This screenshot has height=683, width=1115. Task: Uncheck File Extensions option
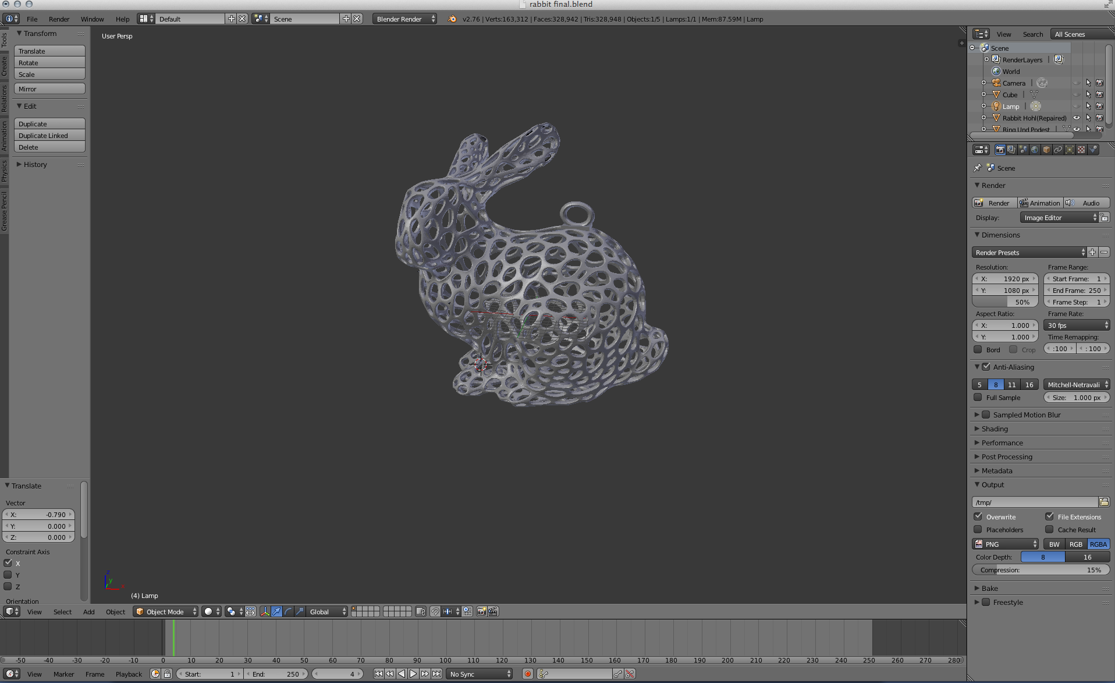tap(1049, 516)
